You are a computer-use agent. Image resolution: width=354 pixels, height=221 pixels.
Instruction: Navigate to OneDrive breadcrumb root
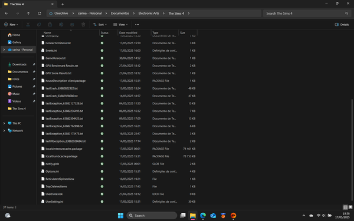click(x=61, y=14)
